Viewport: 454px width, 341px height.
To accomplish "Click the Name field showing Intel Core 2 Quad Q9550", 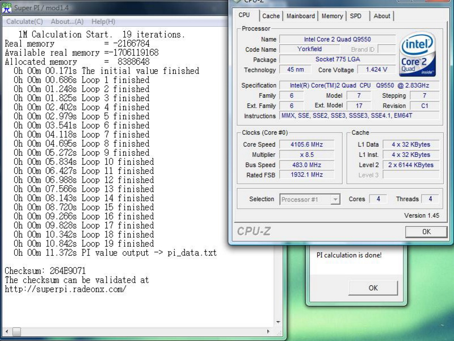I will point(337,39).
